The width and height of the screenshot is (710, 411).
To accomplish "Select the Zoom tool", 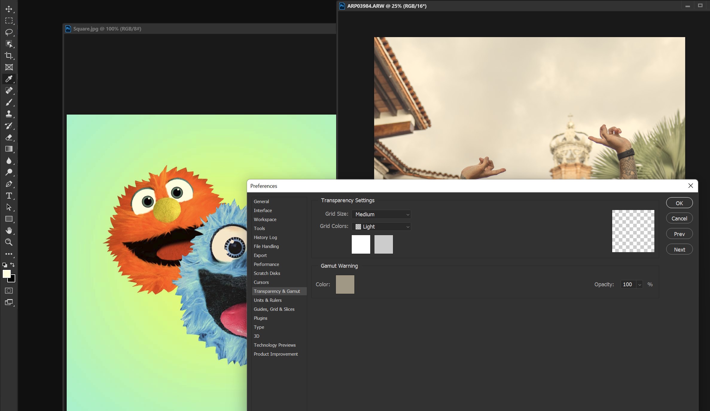I will [9, 242].
